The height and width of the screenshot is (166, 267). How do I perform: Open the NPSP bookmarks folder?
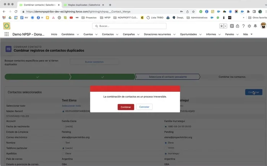(105, 18)
